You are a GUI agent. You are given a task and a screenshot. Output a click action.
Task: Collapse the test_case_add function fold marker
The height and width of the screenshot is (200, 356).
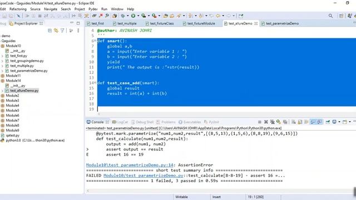click(x=95, y=83)
